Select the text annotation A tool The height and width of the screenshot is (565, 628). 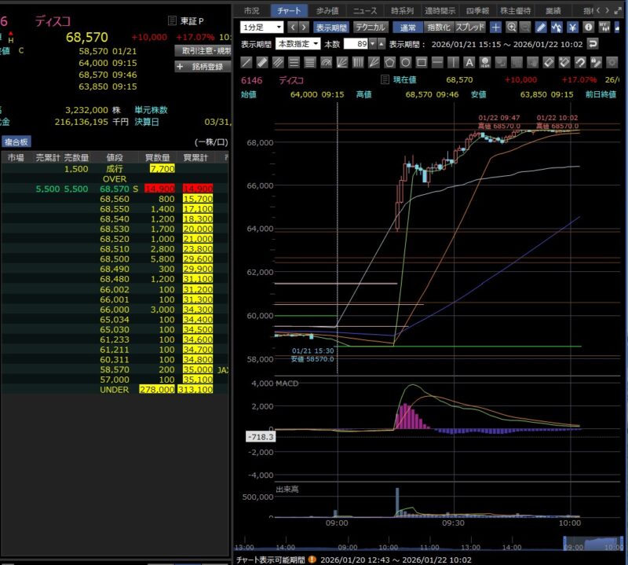(469, 62)
